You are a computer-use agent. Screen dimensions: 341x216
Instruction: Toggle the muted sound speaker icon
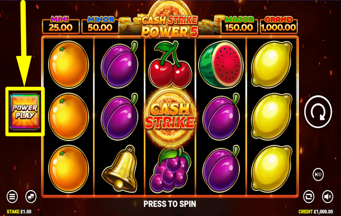coord(327,197)
